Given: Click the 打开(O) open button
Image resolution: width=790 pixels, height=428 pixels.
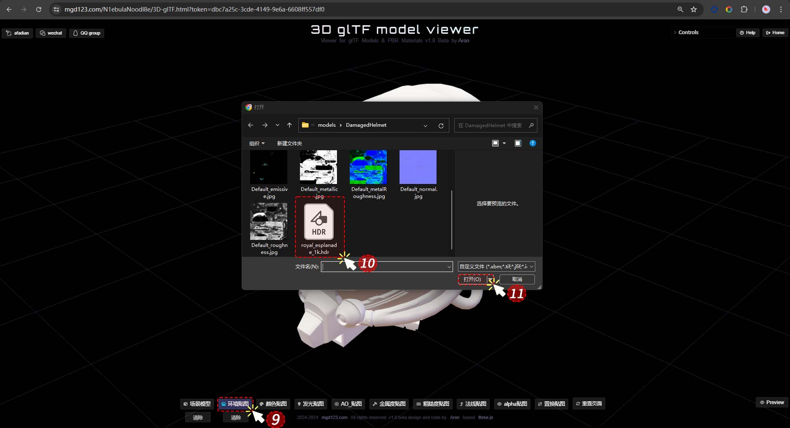Looking at the screenshot, I should click(472, 279).
